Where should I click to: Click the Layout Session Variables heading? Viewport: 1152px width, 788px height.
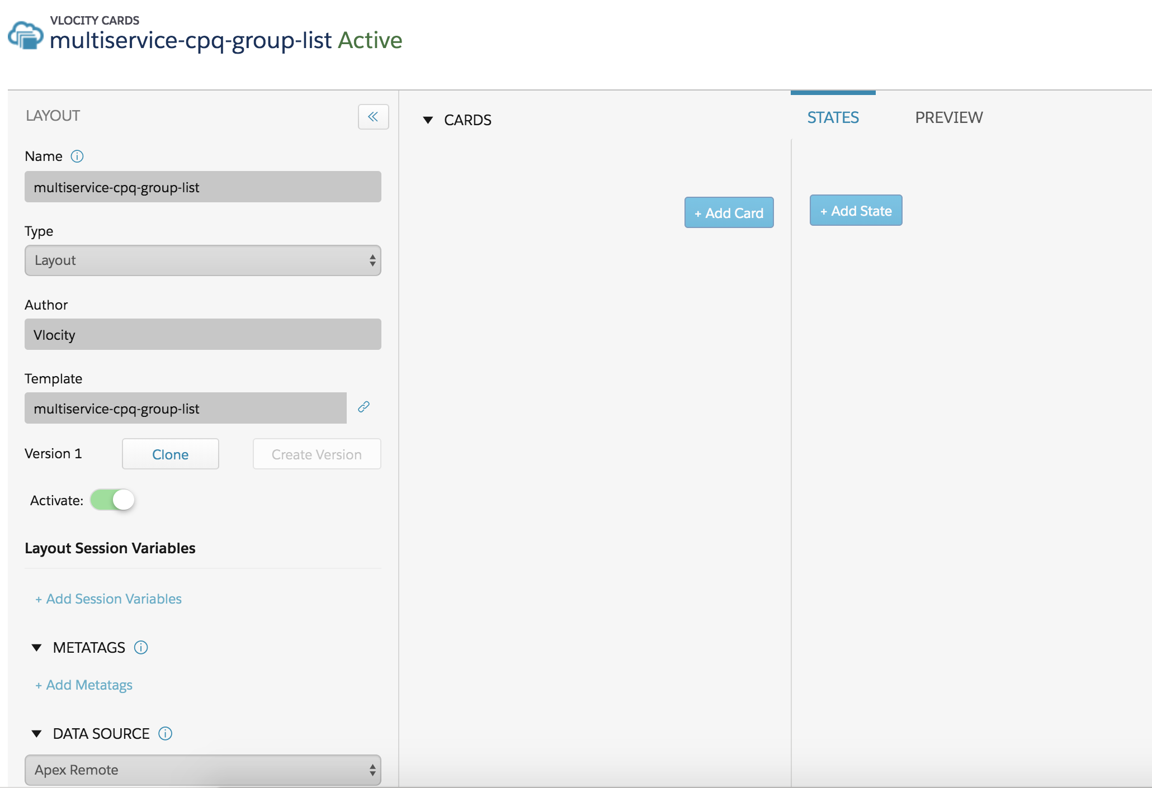(110, 548)
